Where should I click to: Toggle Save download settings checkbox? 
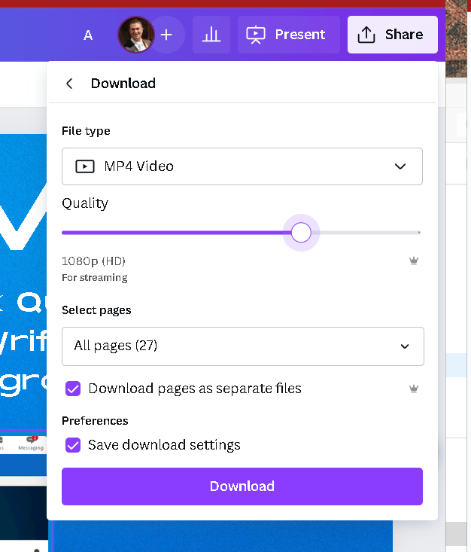[73, 445]
